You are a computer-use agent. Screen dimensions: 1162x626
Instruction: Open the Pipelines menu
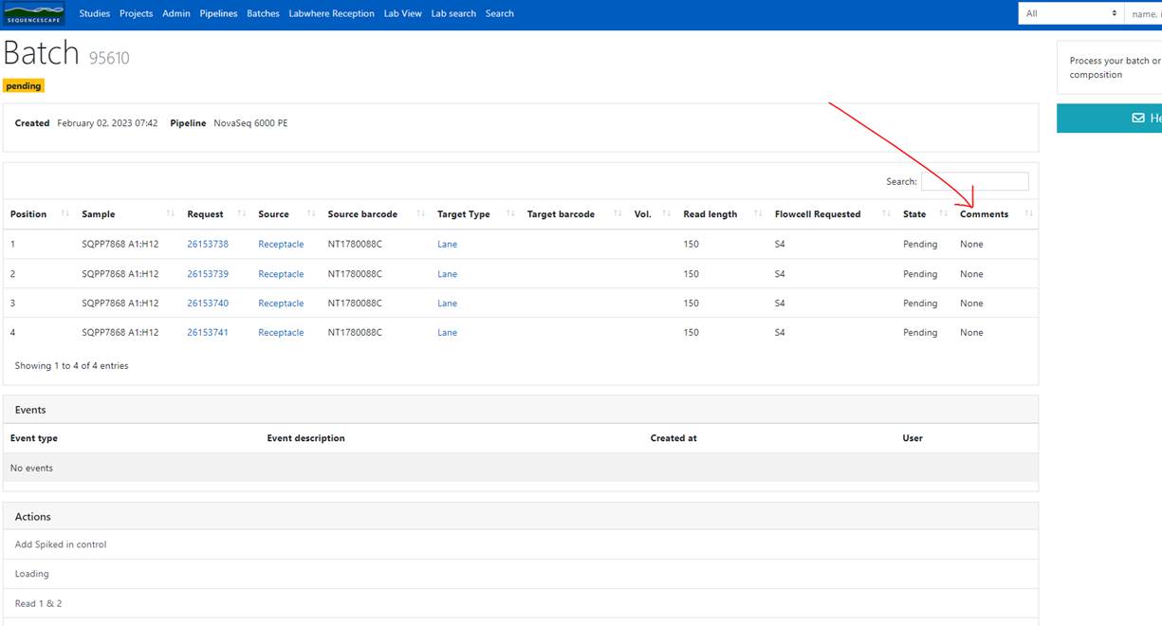point(217,13)
